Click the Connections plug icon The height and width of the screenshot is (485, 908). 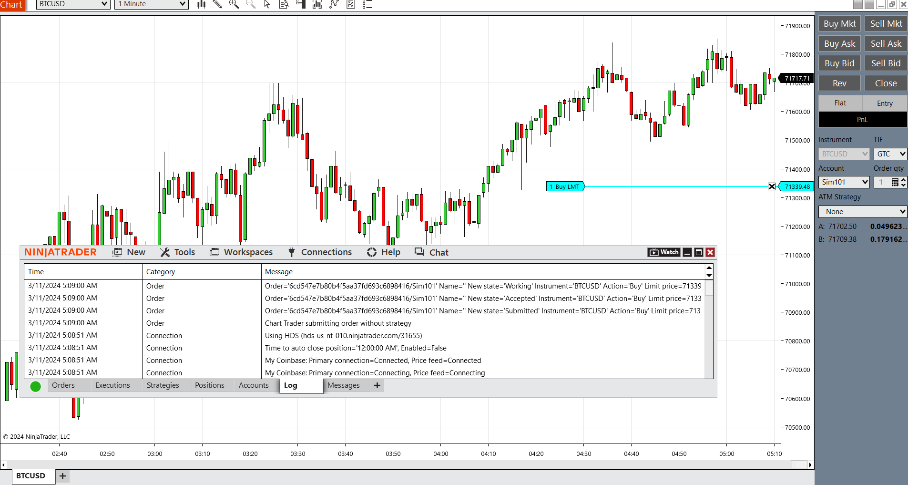pyautogui.click(x=292, y=252)
